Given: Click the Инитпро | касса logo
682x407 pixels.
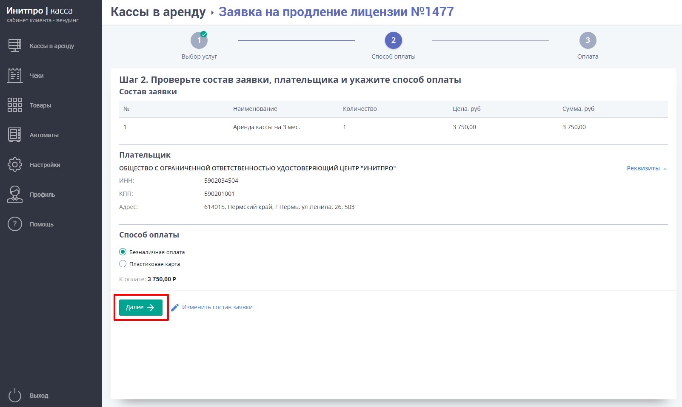Looking at the screenshot, I should (40, 11).
